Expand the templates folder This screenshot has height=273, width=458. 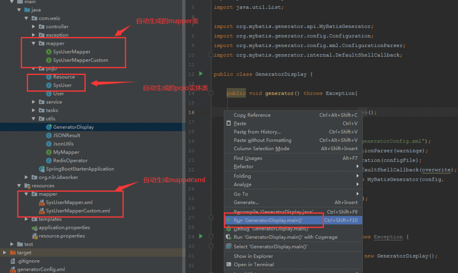pos(27,219)
